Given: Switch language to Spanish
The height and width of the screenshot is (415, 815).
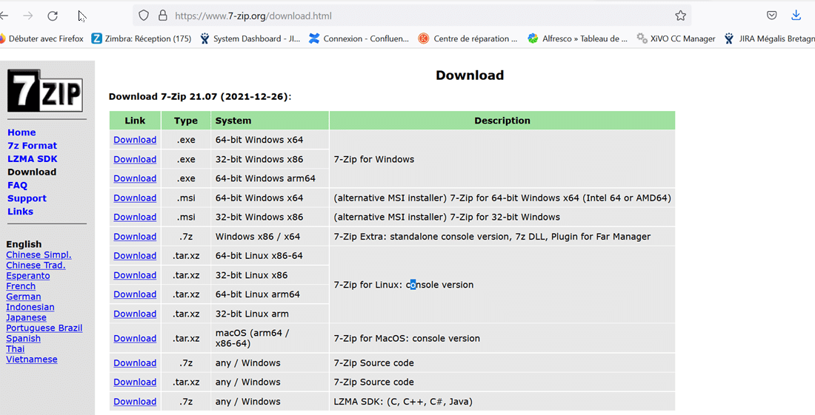Looking at the screenshot, I should click(x=24, y=338).
